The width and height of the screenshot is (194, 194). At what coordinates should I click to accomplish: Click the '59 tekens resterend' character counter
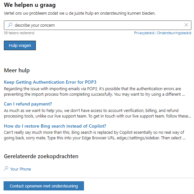[x=19, y=33]
